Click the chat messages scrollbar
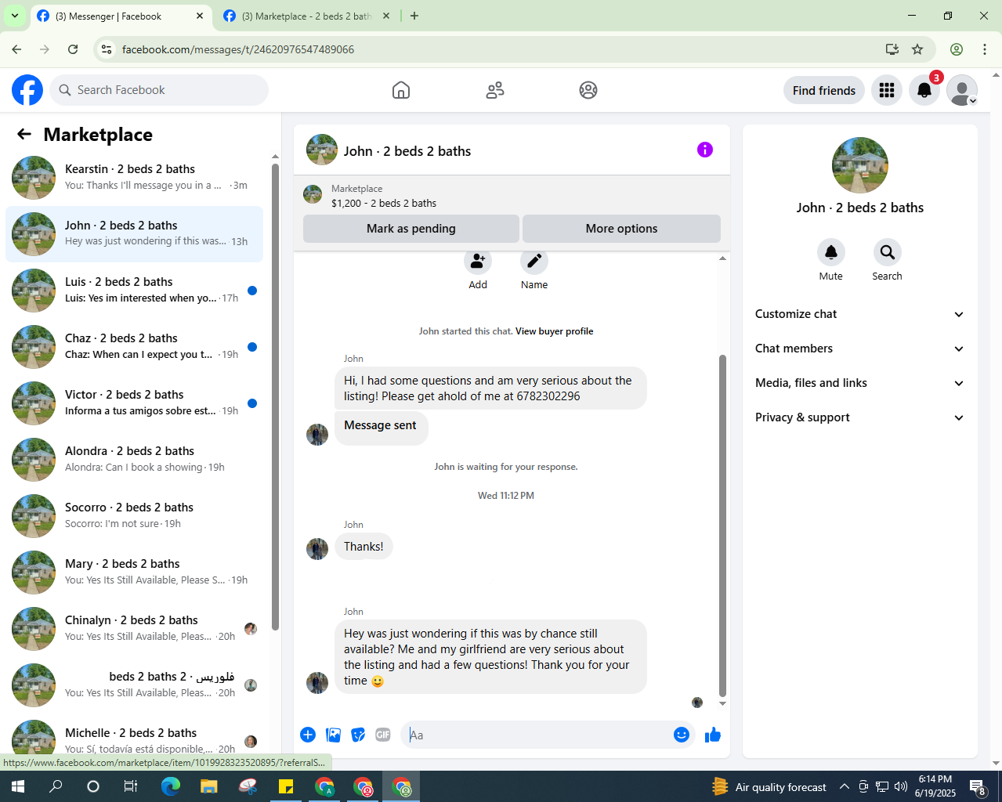This screenshot has width=1002, height=802. (x=722, y=525)
